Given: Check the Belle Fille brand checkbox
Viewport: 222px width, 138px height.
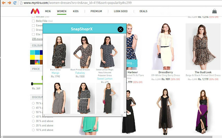Looking at the screenshot, I should pyautogui.click(x=33, y=21).
